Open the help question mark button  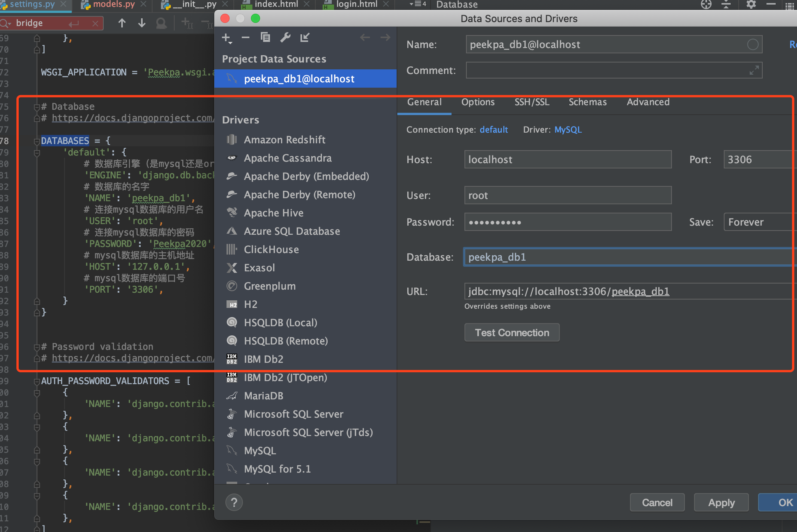(x=234, y=502)
